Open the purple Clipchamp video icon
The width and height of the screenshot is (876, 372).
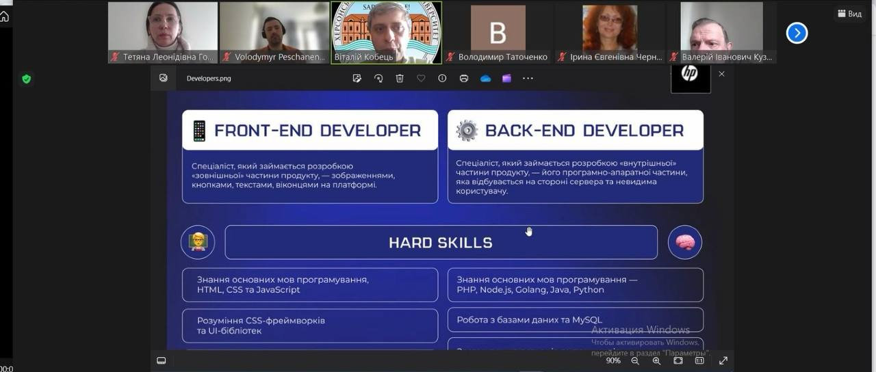506,79
